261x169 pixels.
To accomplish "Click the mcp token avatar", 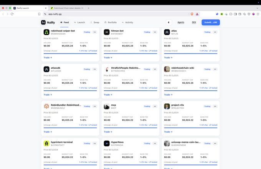I will [x=107, y=106].
